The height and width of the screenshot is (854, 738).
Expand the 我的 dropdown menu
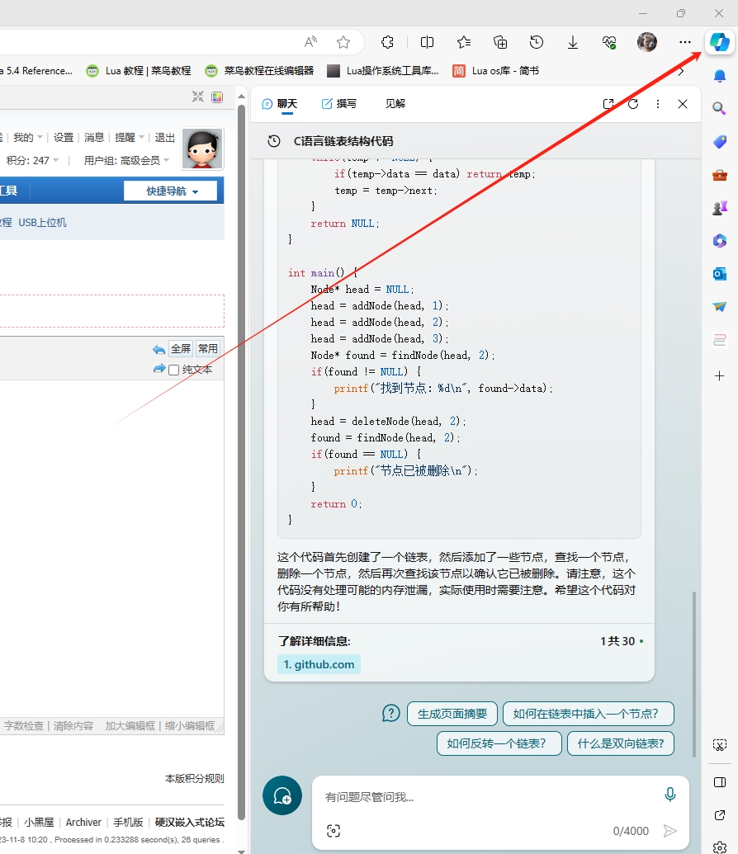click(x=28, y=137)
